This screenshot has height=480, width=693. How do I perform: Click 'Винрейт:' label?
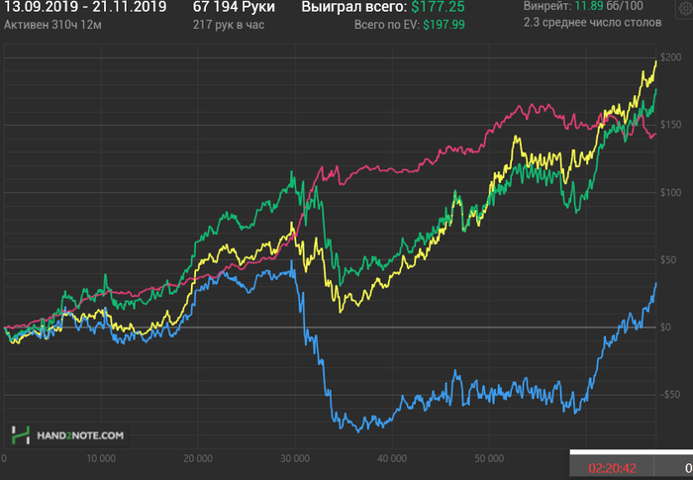pyautogui.click(x=547, y=6)
